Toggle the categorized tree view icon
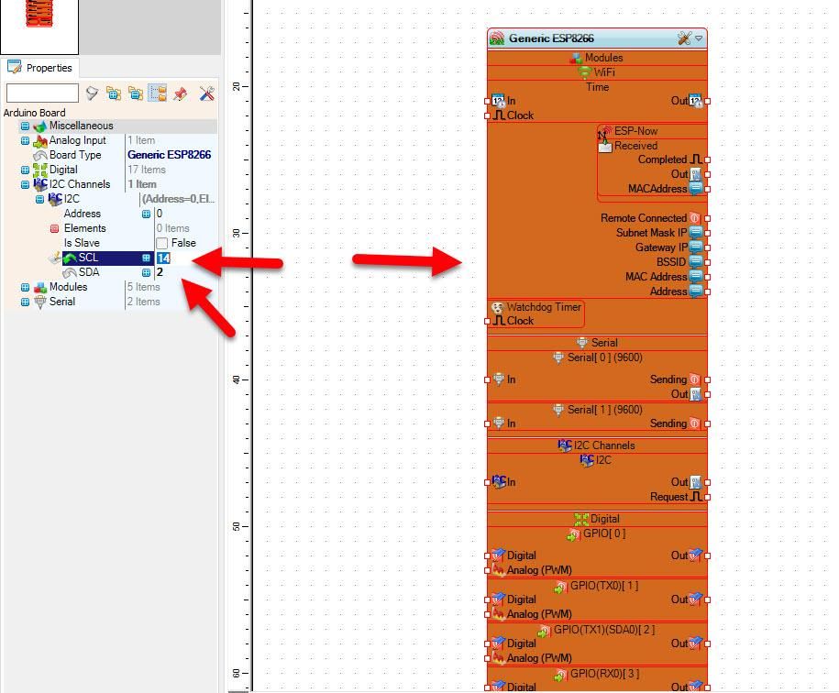Screen dimensions: 839x693 tap(158, 93)
